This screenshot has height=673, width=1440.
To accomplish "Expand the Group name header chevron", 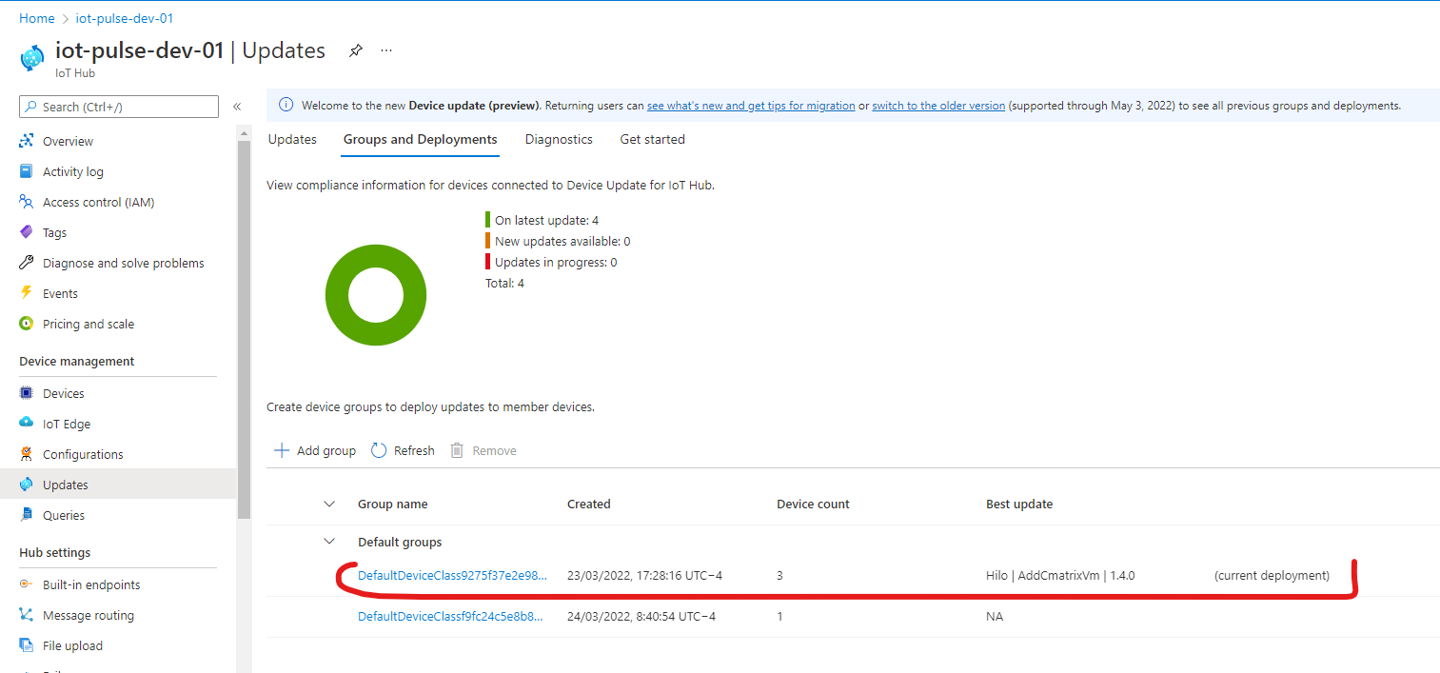I will pyautogui.click(x=329, y=504).
